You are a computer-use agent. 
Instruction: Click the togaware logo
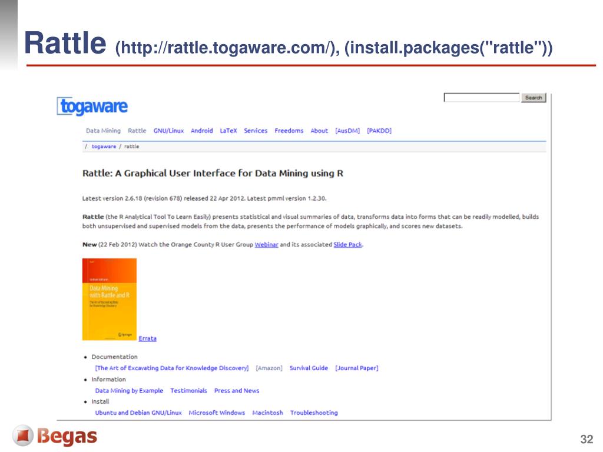pyautogui.click(x=92, y=107)
